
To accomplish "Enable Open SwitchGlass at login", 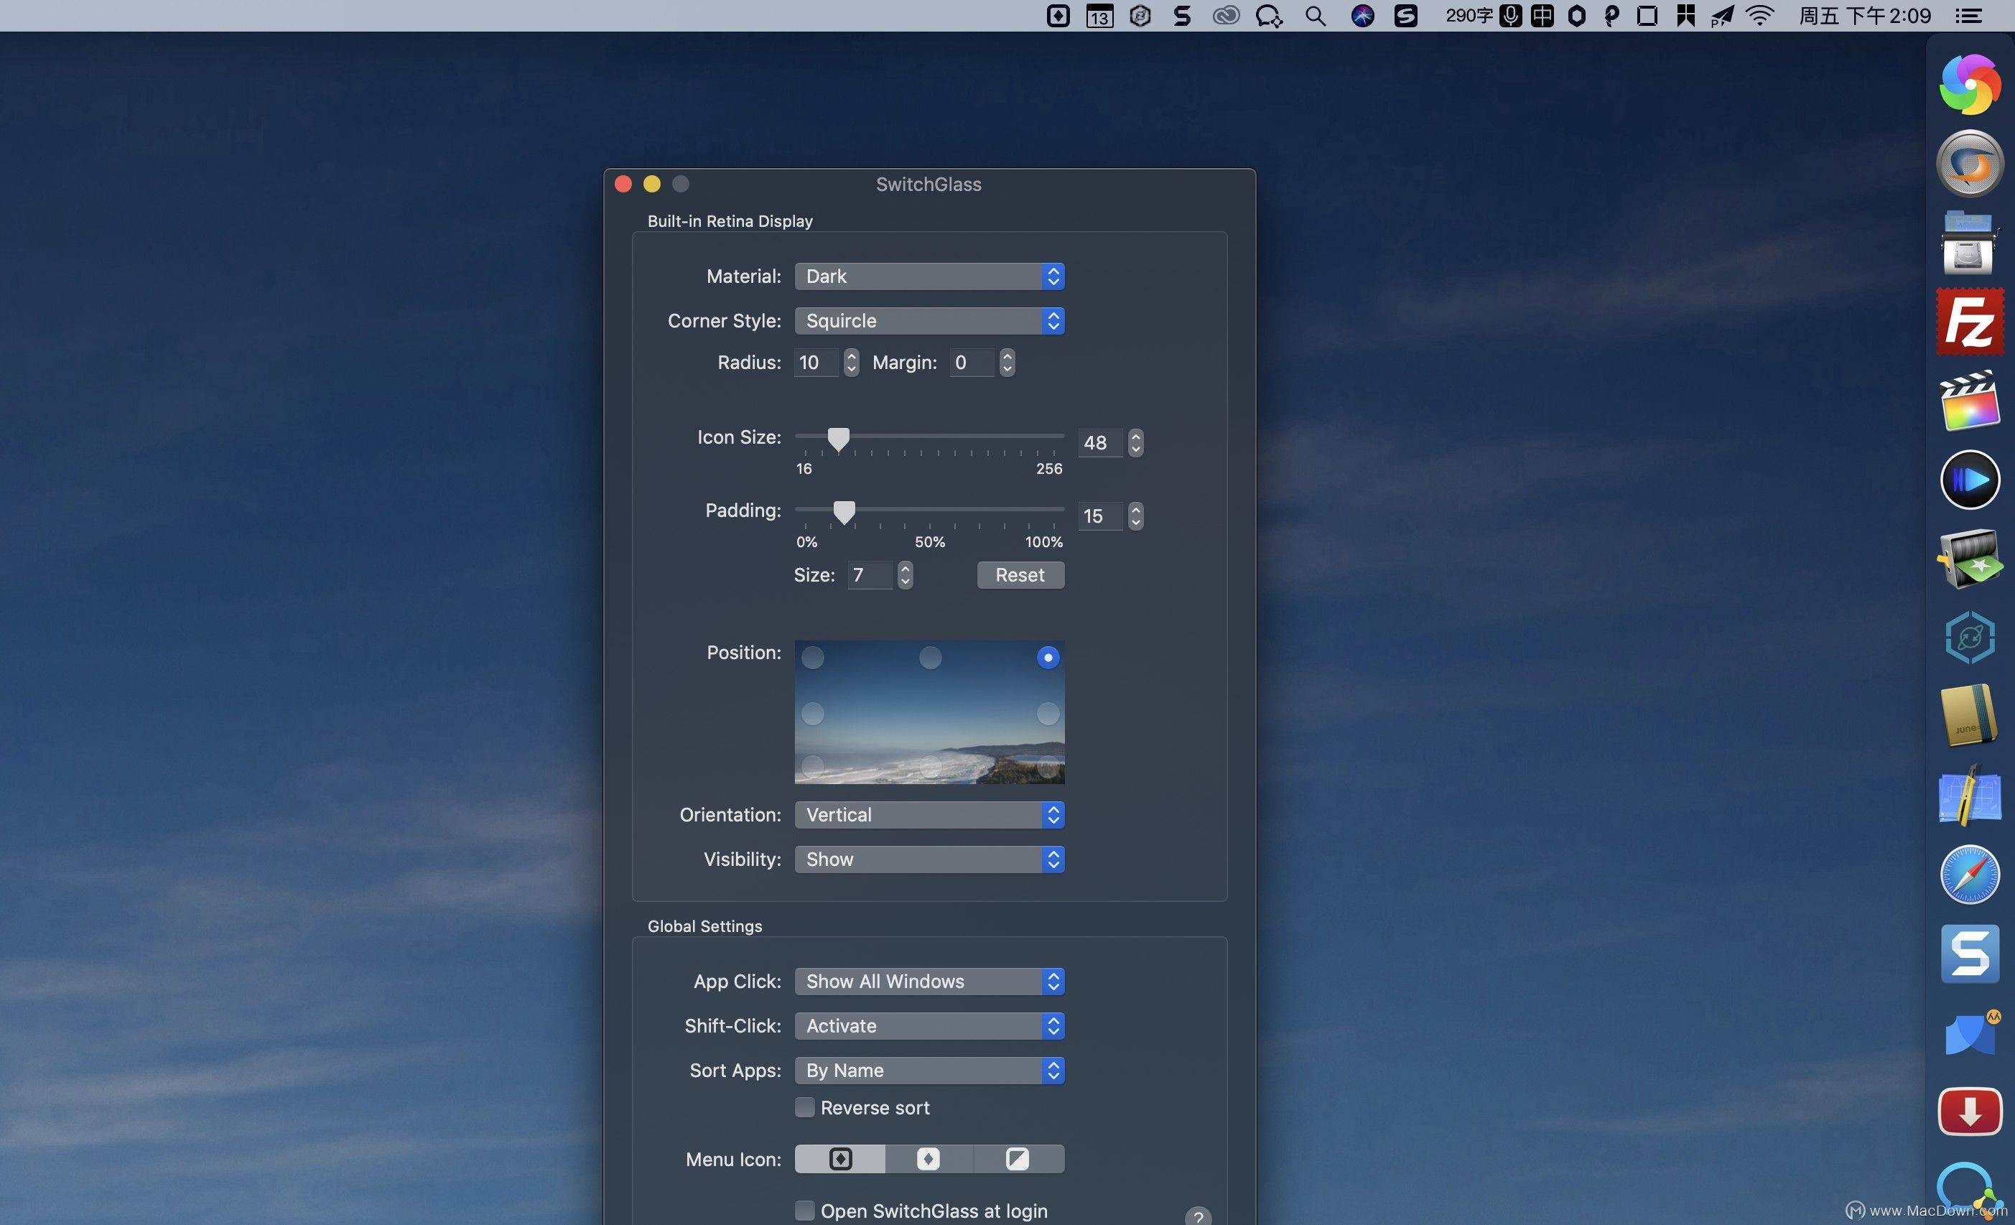I will pos(805,1211).
